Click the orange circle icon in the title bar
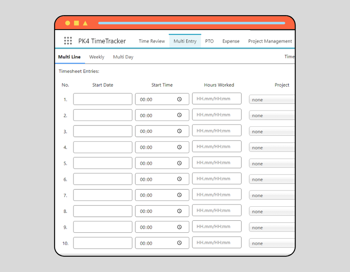The width and height of the screenshot is (350, 272). [x=67, y=23]
